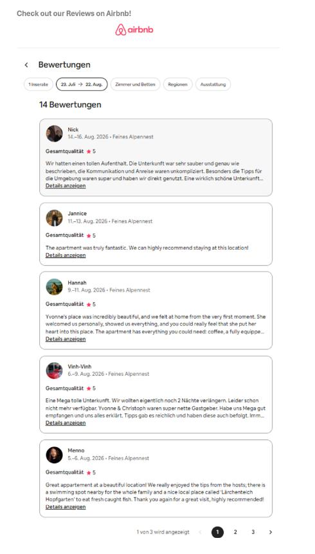This screenshot has height=554, width=315.
Task: Go to page 3 of reviews
Action: pos(253,532)
